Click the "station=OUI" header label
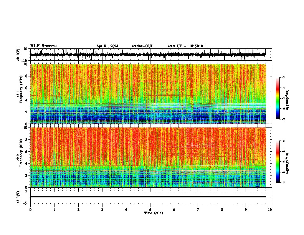Screen dimensions: 304x235 pyautogui.click(x=142, y=46)
